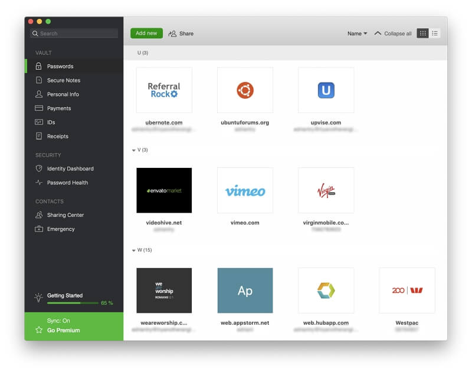Screen dimensions: 472x373
Task: Click the Getting Started lightbulb icon
Action: point(38,298)
